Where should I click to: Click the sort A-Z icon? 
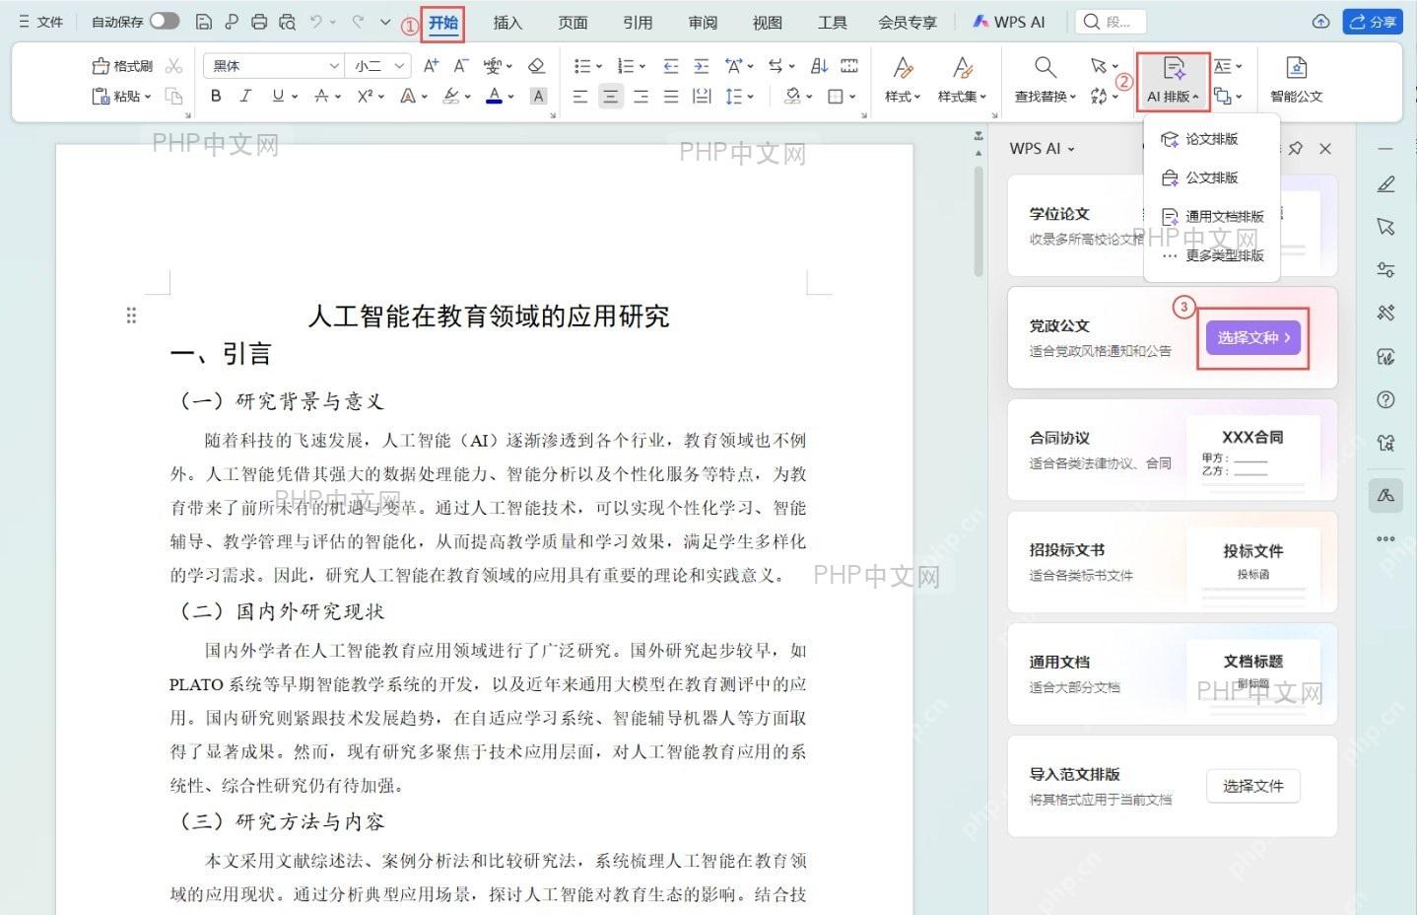pos(819,66)
